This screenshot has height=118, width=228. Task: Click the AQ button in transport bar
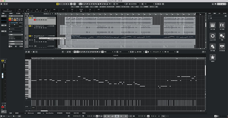click(x=19, y=116)
